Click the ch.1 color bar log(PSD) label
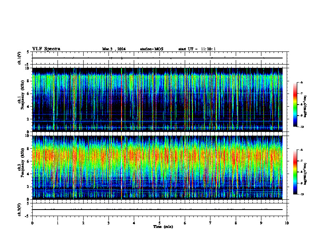323x250 pixels. click(x=305, y=107)
